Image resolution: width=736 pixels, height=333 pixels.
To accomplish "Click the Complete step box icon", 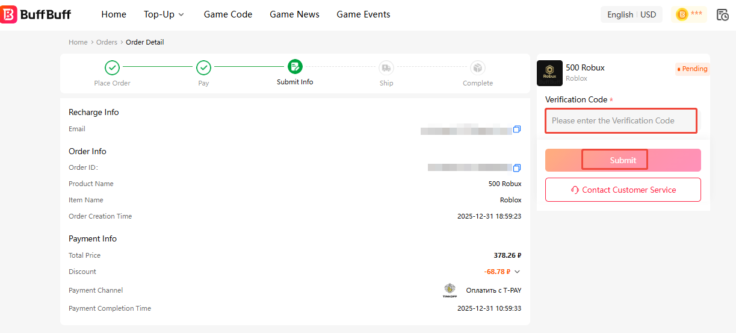I will point(478,67).
